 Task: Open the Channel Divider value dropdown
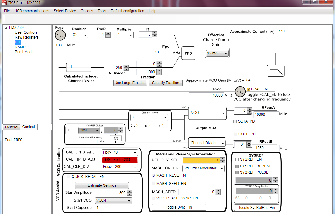pyautogui.click(x=149, y=117)
